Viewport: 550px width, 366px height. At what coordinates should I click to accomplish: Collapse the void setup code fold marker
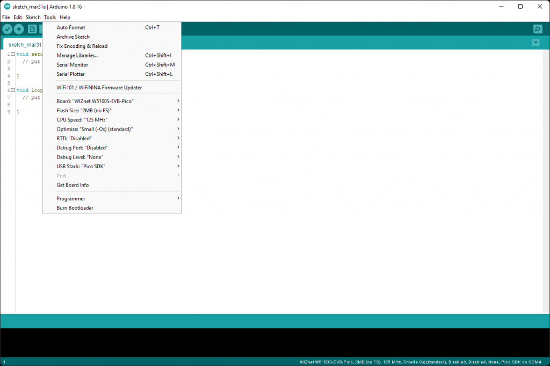(x=13, y=54)
